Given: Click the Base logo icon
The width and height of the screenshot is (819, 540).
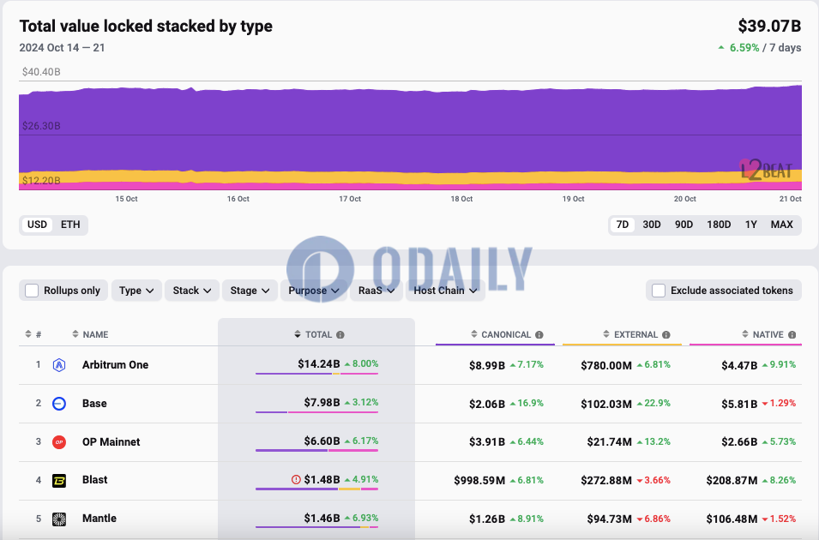Looking at the screenshot, I should point(59,404).
